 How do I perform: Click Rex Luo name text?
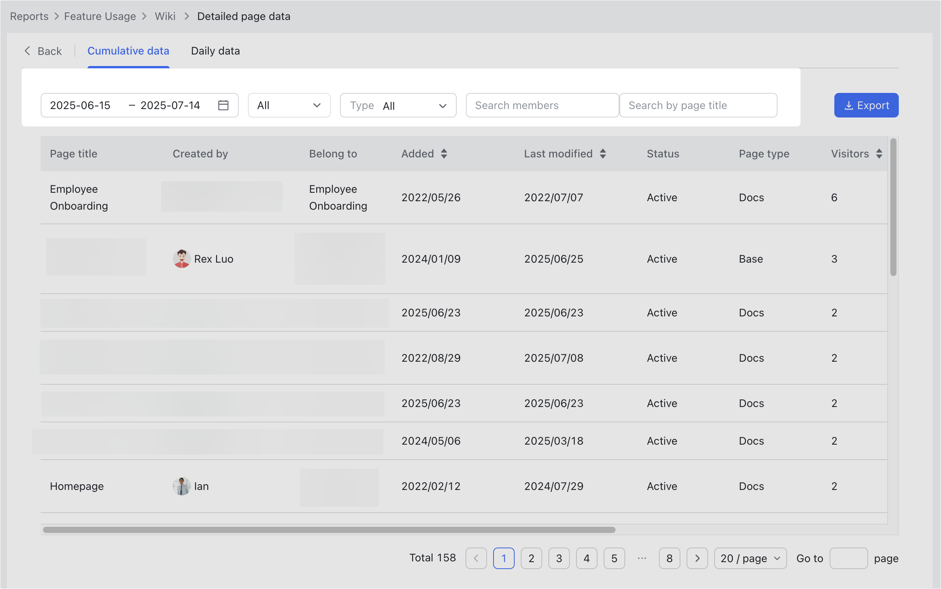pyautogui.click(x=214, y=259)
